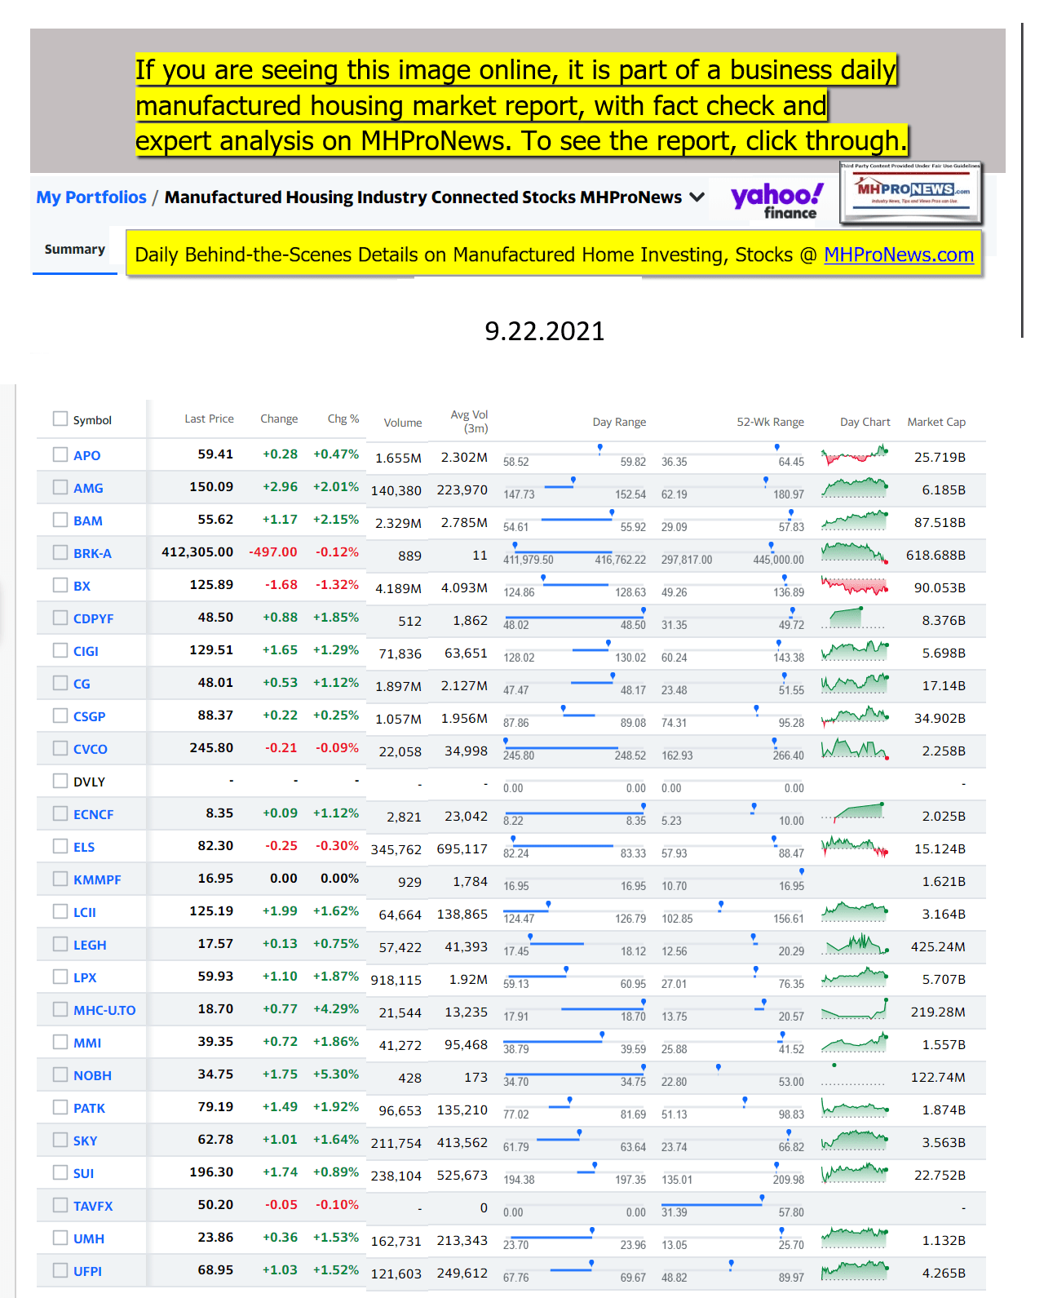The image size is (1044, 1298).
Task: Open the ECNCF day chart sparkline
Action: tap(855, 813)
